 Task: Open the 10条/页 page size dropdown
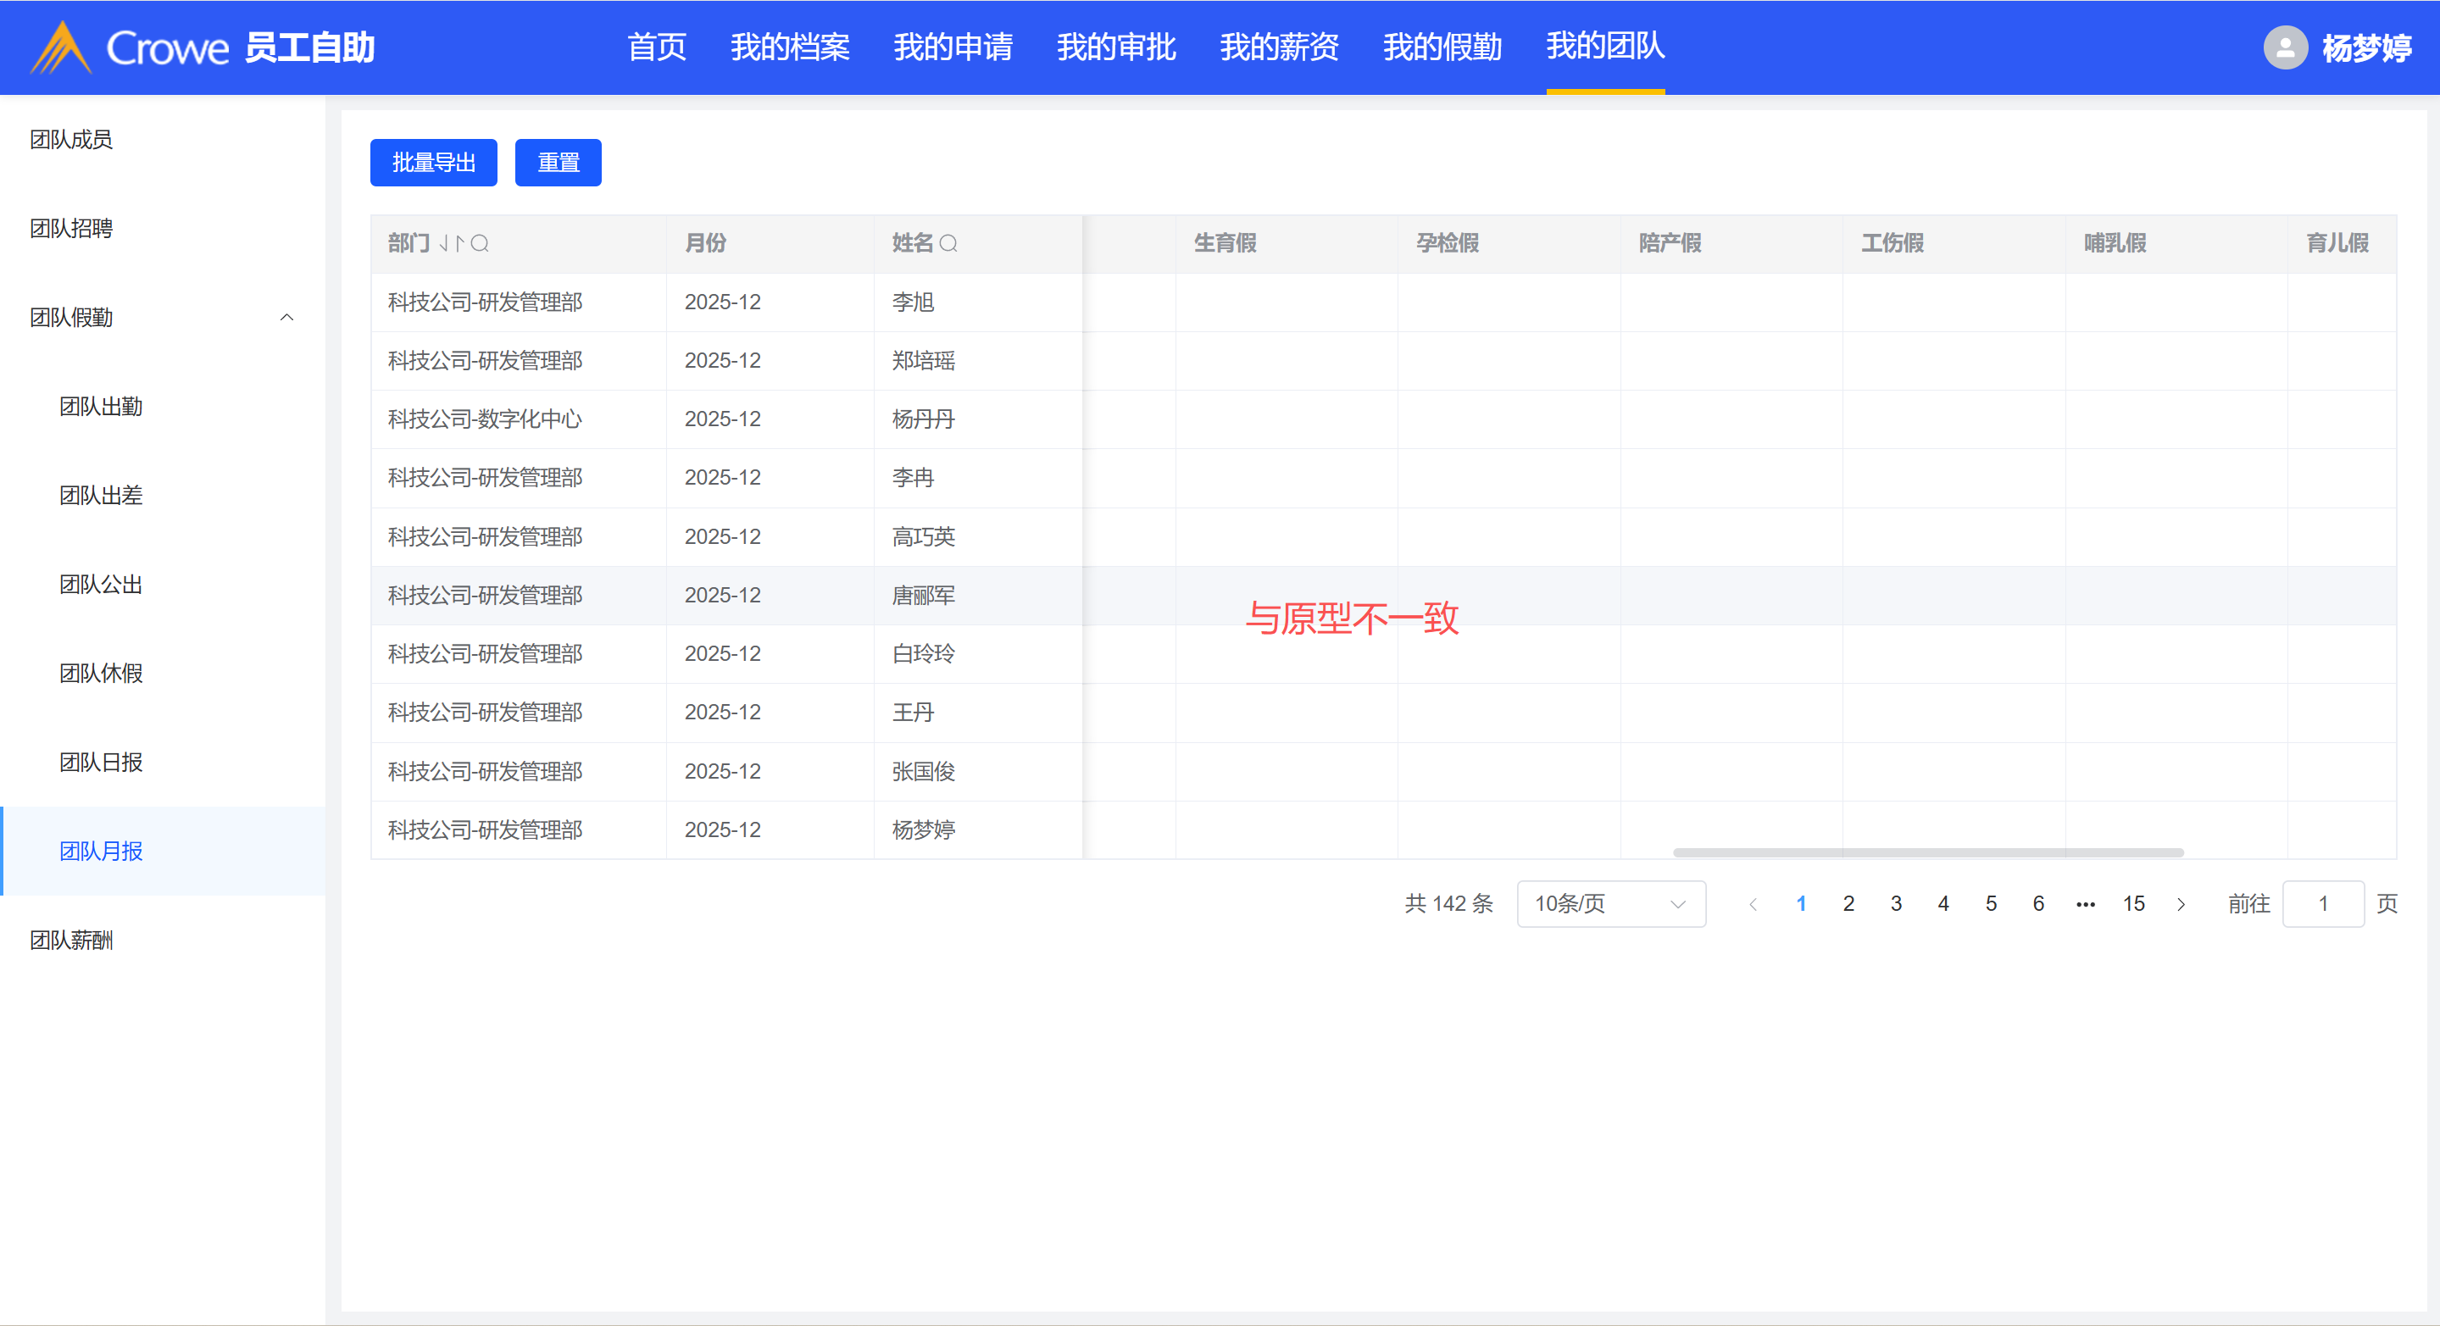point(1610,903)
